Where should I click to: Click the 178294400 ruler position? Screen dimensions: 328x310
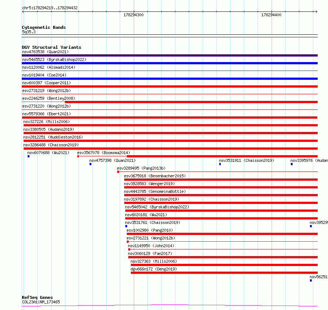[x=271, y=15]
